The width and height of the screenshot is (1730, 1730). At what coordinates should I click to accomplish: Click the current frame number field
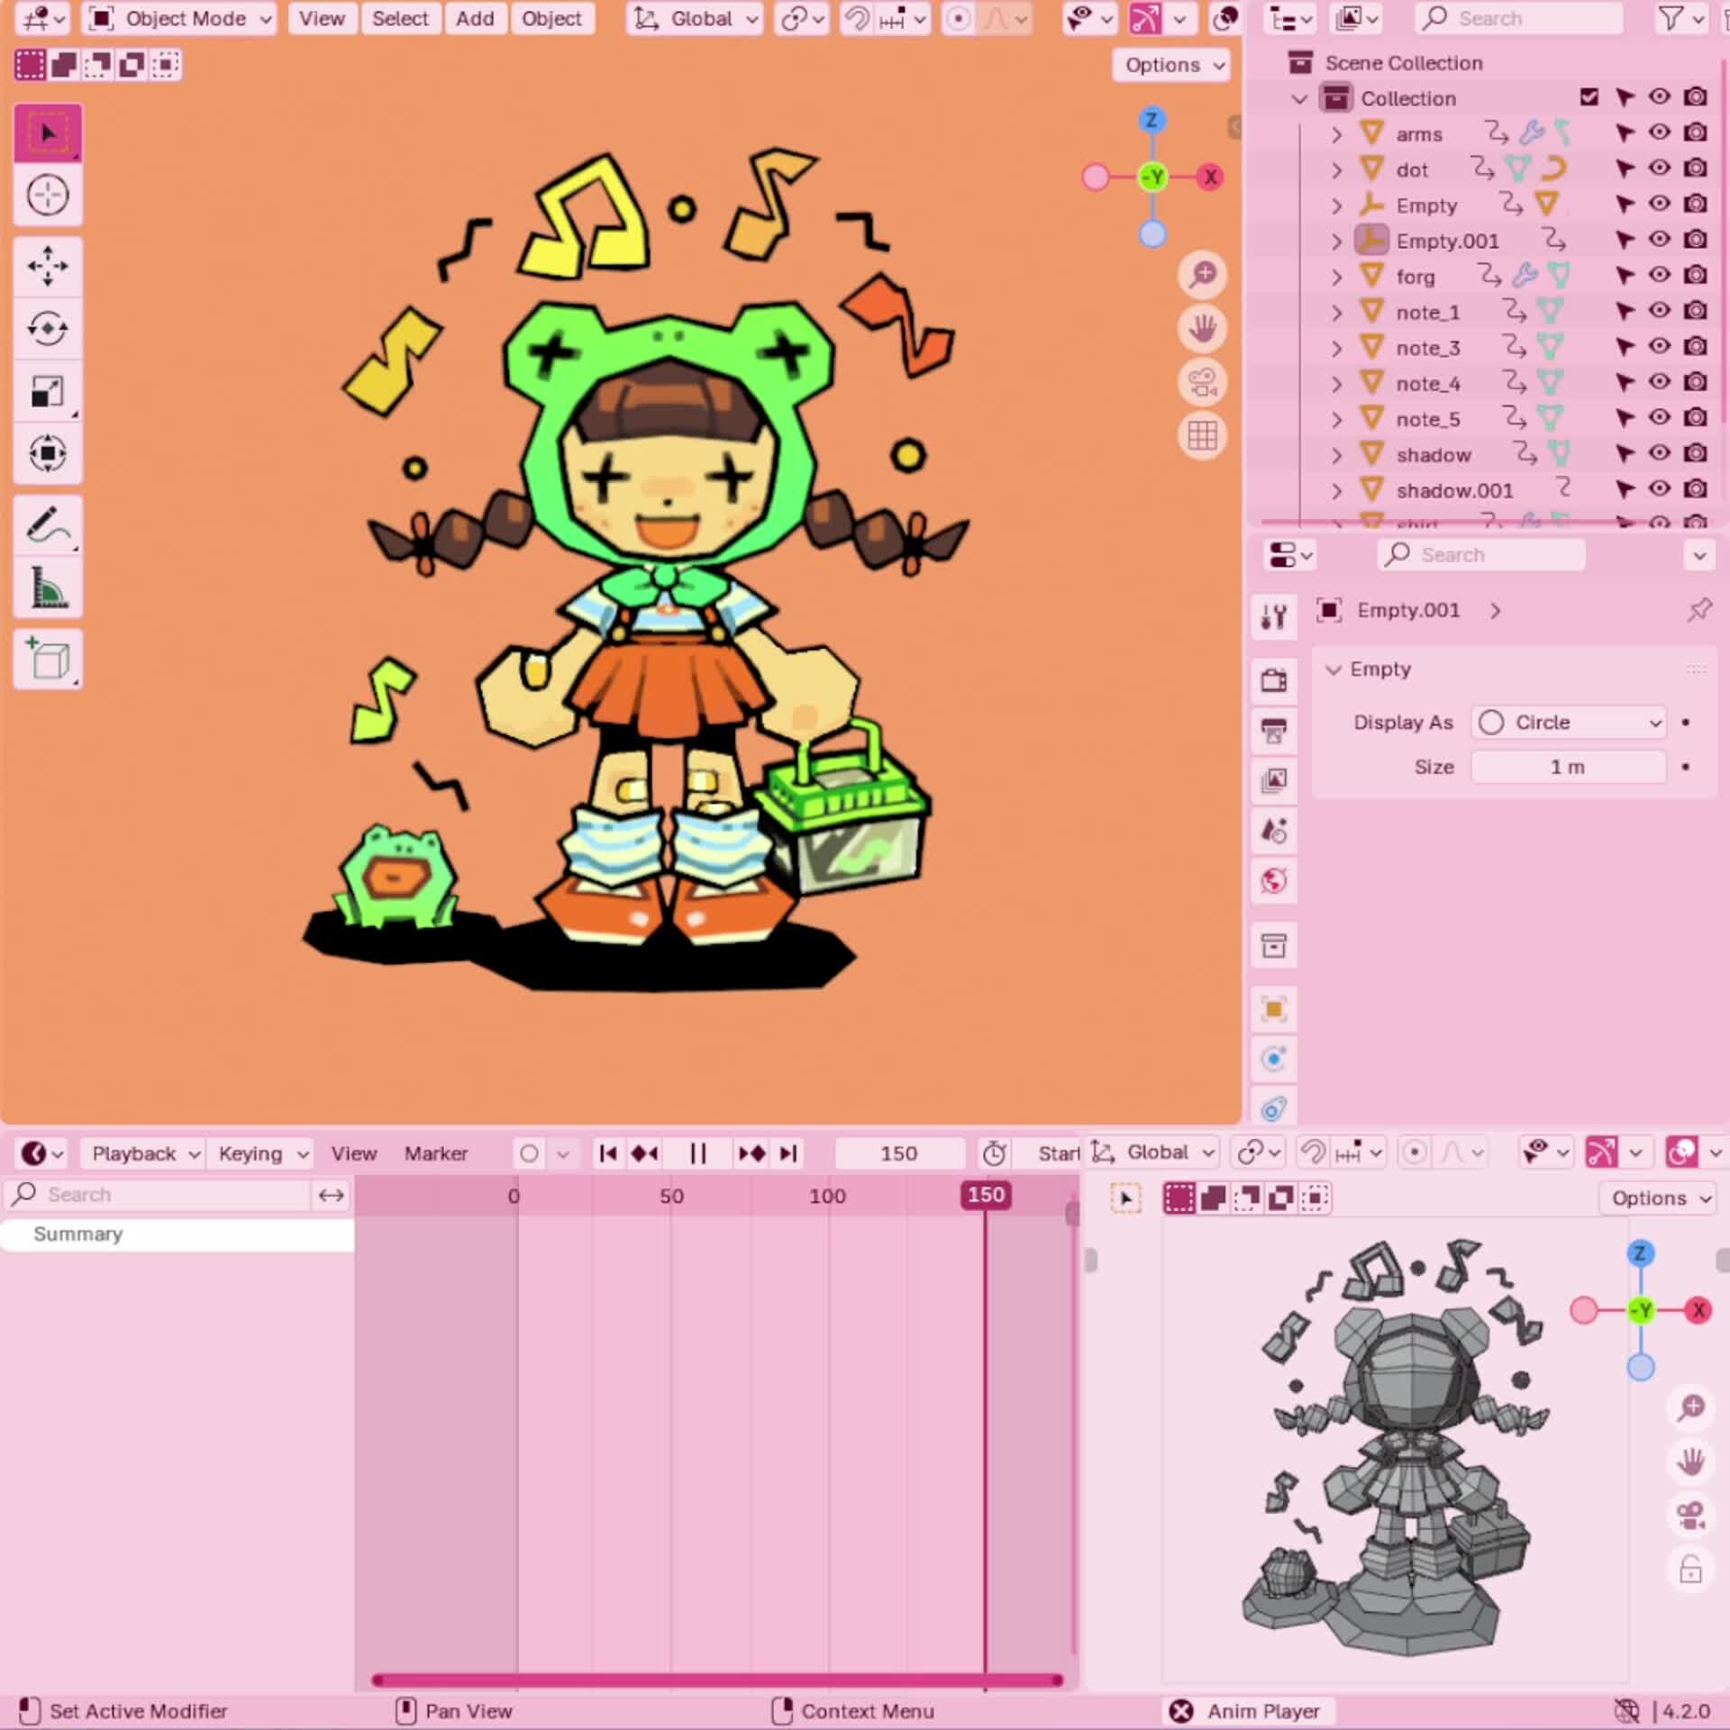click(899, 1153)
